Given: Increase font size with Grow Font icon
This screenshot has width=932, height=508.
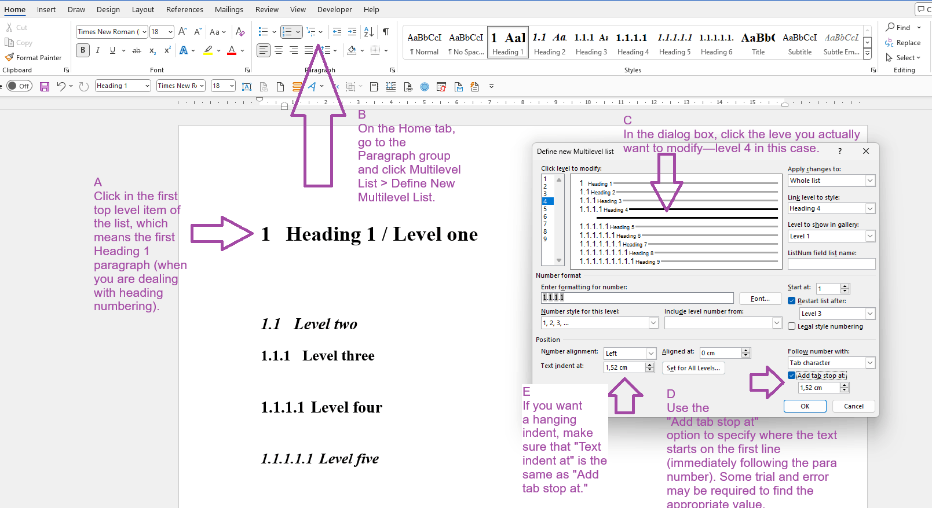Looking at the screenshot, I should [x=182, y=31].
